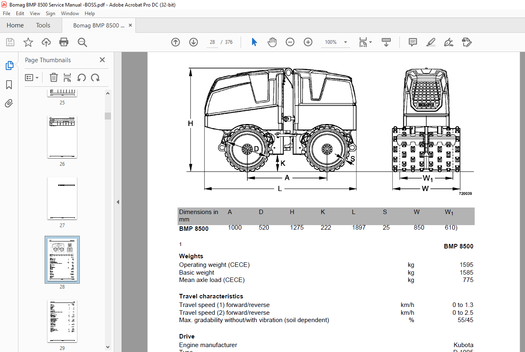Viewport: 525px width, 352px height.
Task: Click the rightmost toolbar stamp/send icon
Action: pos(467,42)
